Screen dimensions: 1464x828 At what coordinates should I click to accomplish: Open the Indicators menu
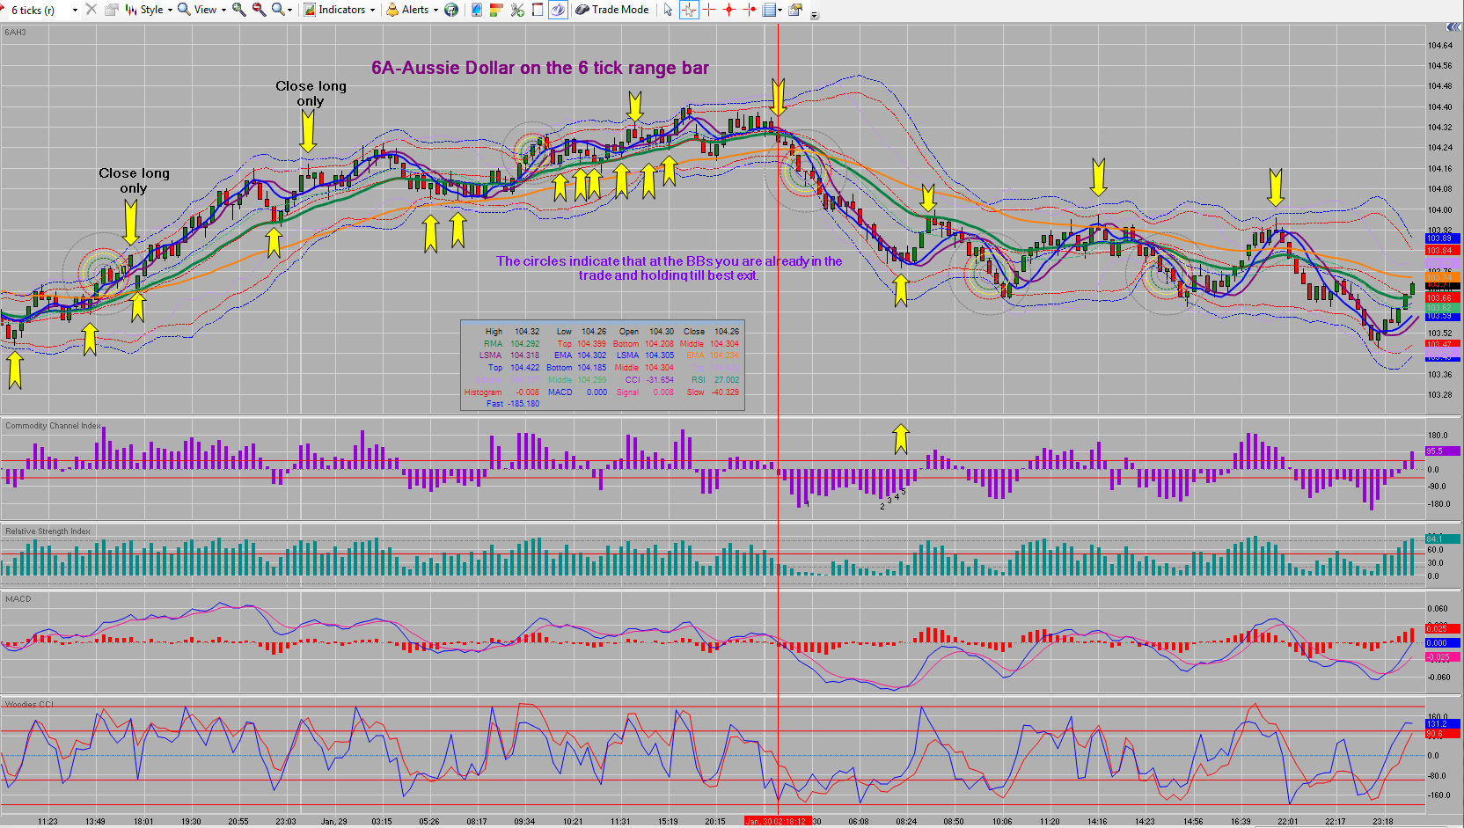335,10
